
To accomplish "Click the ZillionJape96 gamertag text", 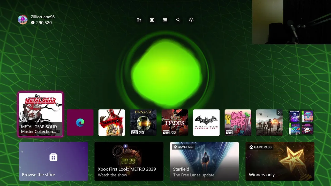I will coord(43,17).
